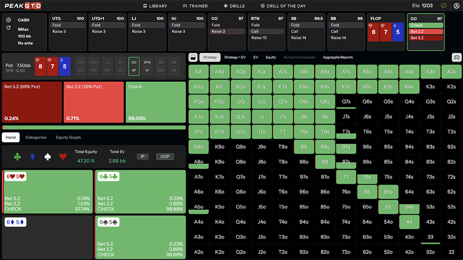Toggle the matrix layout icon beside Strategy
The image size is (463, 260).
(192, 57)
